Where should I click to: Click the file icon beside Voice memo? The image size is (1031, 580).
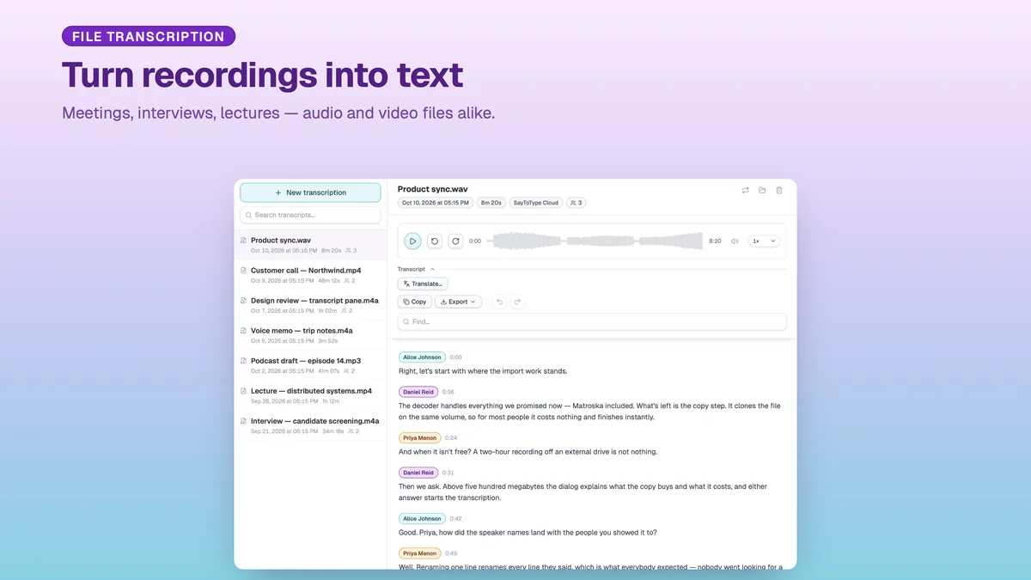[243, 331]
